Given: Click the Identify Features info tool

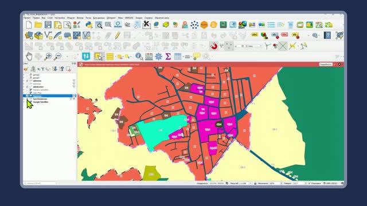Looking at the screenshot, I should click(139, 56).
